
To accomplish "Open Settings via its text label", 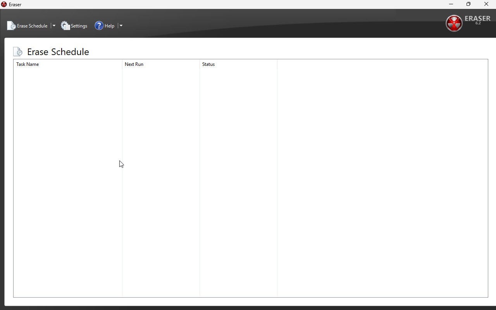I will pyautogui.click(x=79, y=26).
